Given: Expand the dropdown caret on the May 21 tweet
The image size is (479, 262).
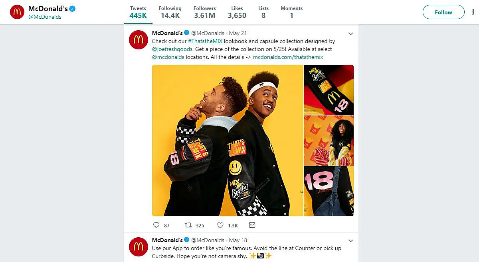Looking at the screenshot, I should pyautogui.click(x=350, y=33).
